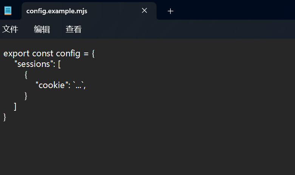Click the word "config" before equals sign

click(x=68, y=53)
